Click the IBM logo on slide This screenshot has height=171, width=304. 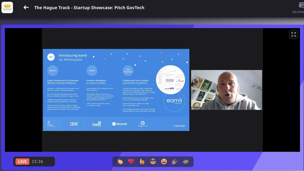pos(74,124)
